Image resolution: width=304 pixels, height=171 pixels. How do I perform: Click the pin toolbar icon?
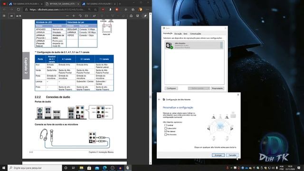145,16
